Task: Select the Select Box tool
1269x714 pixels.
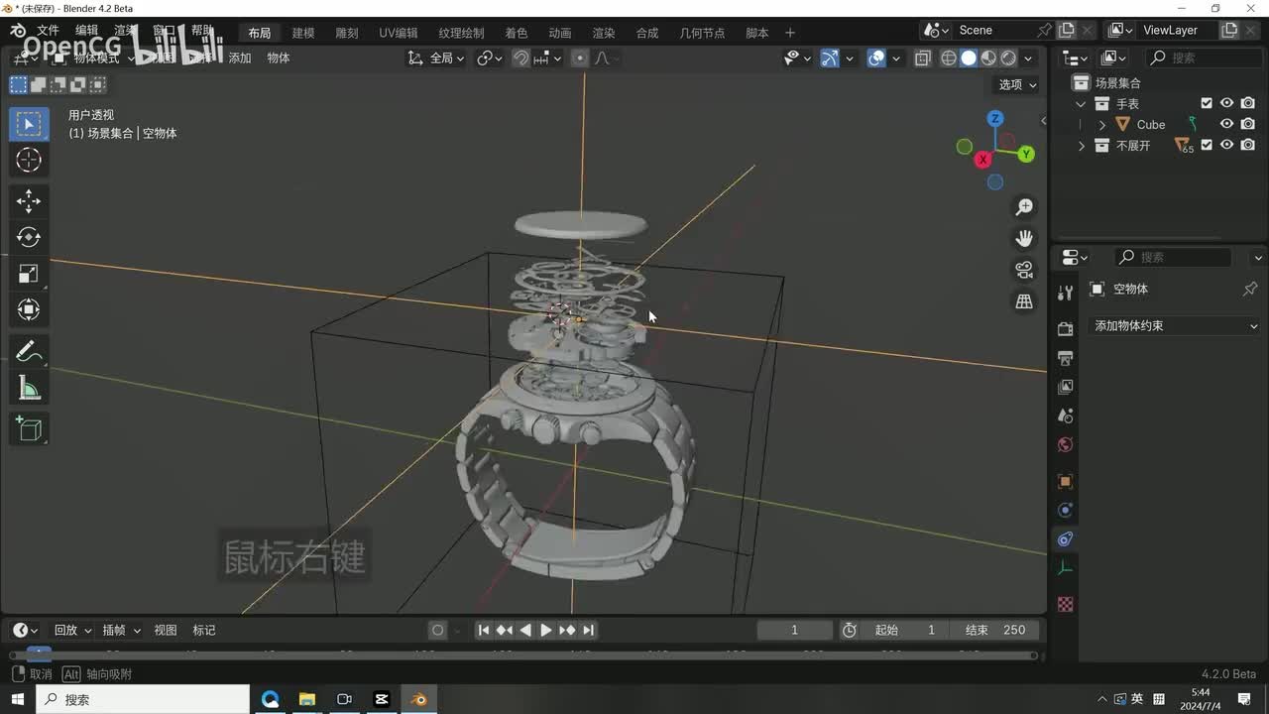Action: (29, 124)
